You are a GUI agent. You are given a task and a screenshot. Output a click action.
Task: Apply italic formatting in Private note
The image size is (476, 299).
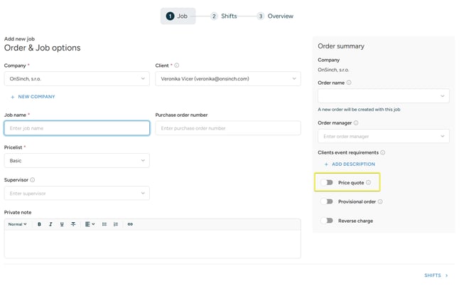(x=50, y=224)
